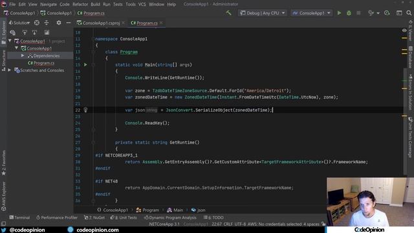
Task: Open the Refactor menu
Action: 80,5
